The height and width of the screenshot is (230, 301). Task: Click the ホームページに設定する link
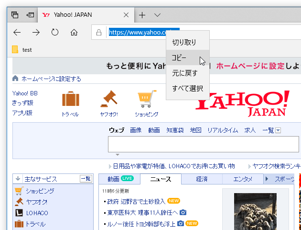(x=51, y=79)
